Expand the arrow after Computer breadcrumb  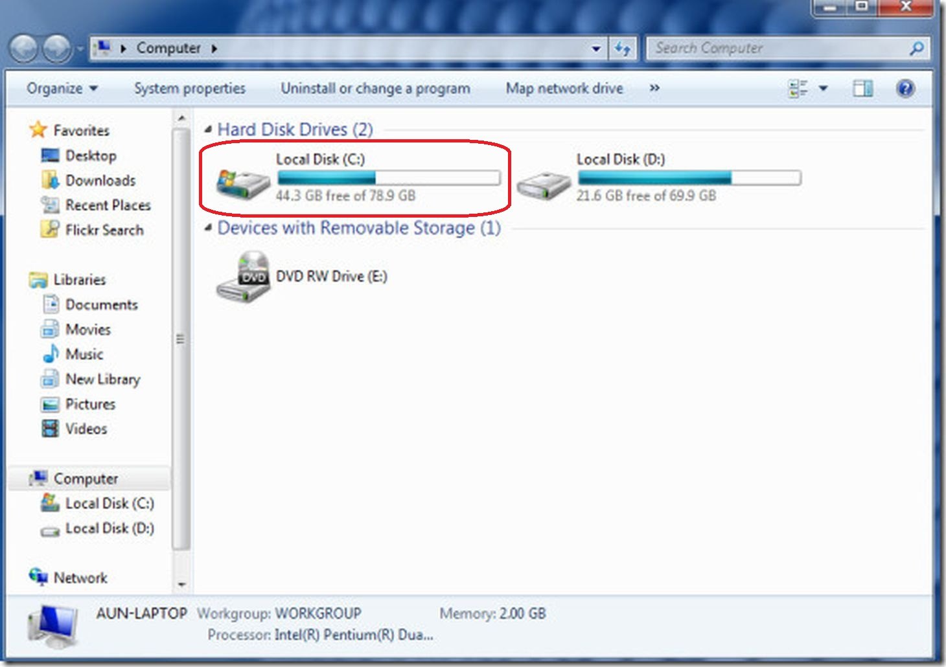pyautogui.click(x=214, y=48)
